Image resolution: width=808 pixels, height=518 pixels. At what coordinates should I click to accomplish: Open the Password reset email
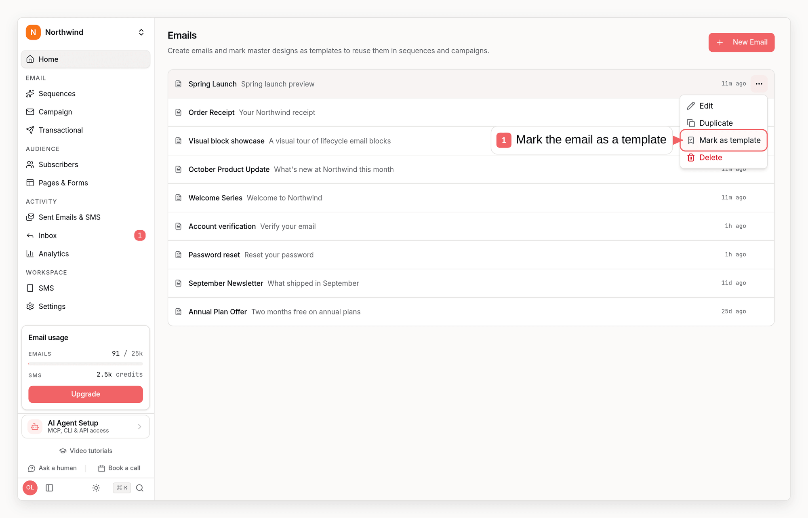coord(471,255)
